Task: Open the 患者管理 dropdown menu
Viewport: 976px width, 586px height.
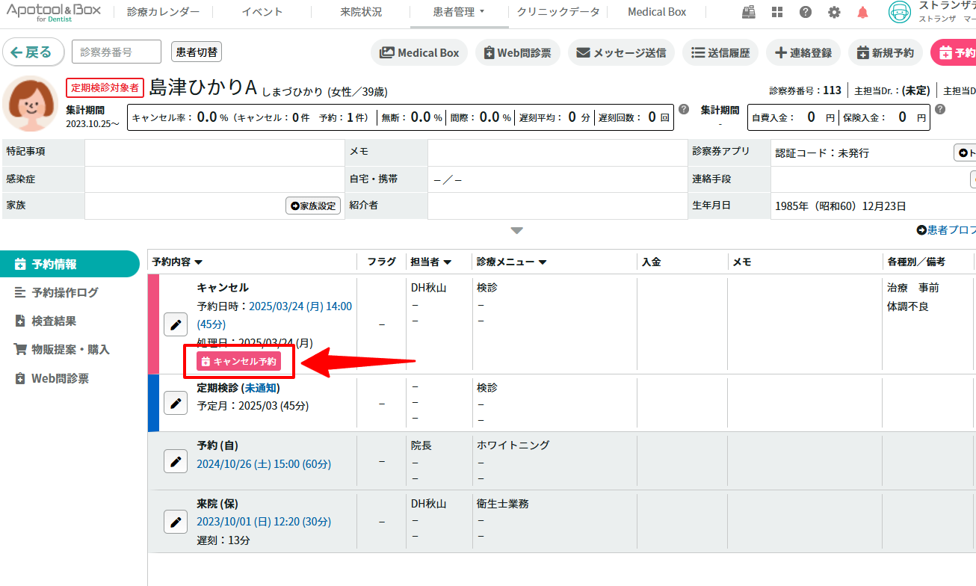Action: click(x=459, y=12)
